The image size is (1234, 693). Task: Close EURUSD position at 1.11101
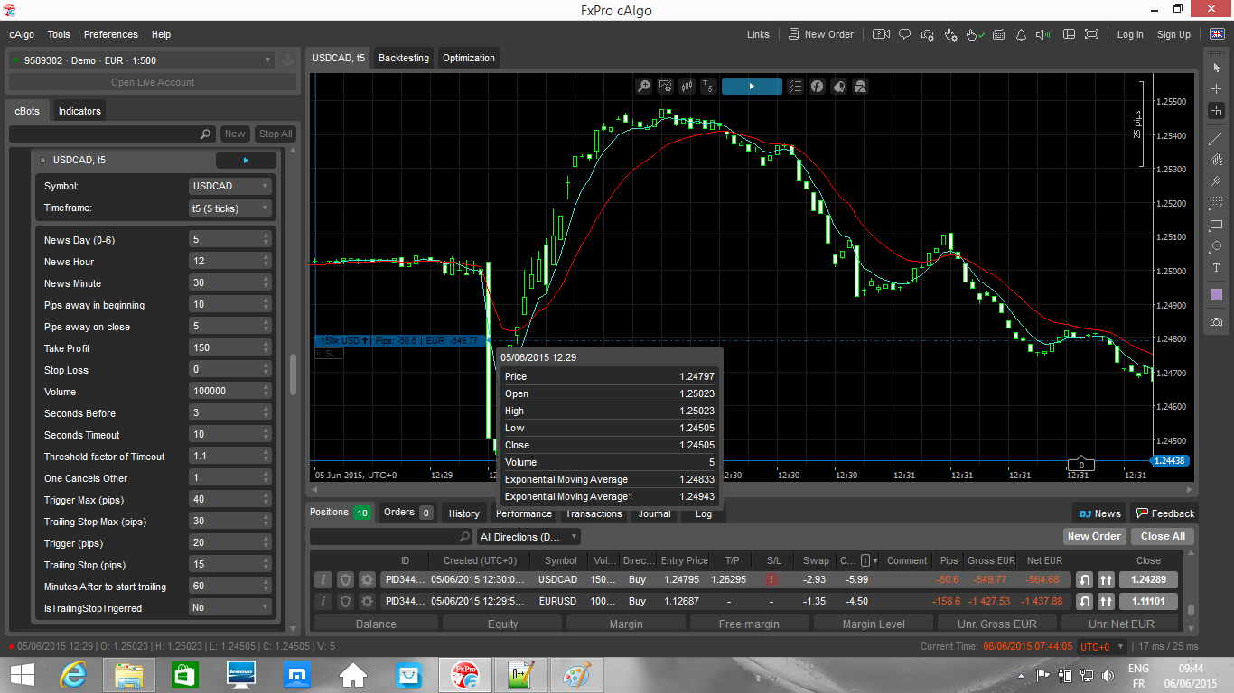pyautogui.click(x=1148, y=601)
